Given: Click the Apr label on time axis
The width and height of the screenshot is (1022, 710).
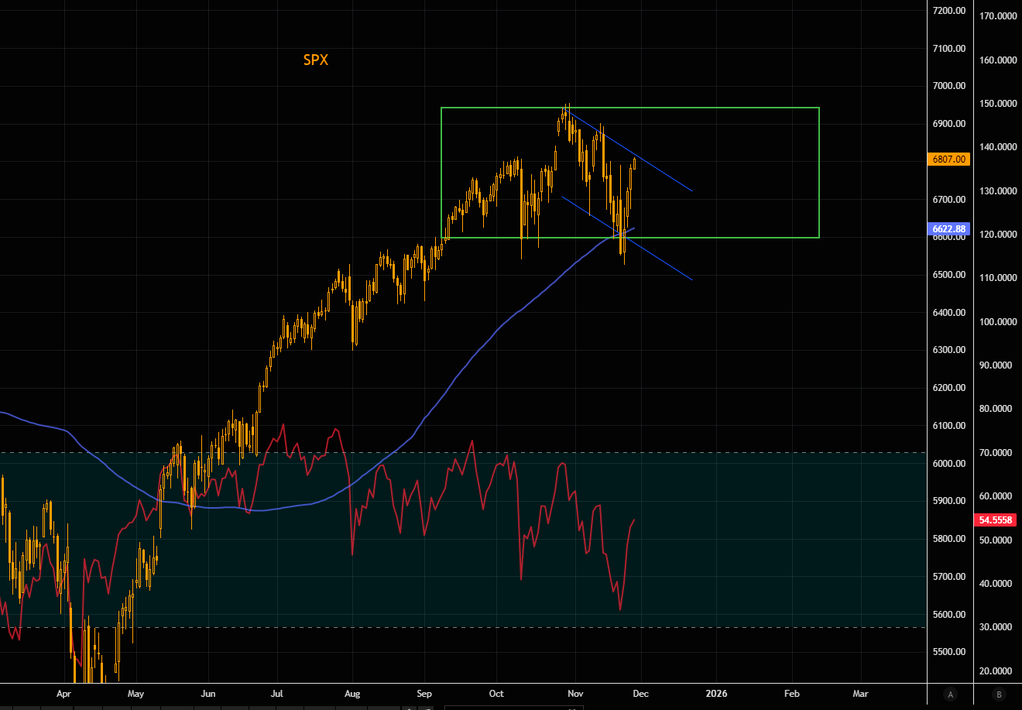Looking at the screenshot, I should 64,693.
